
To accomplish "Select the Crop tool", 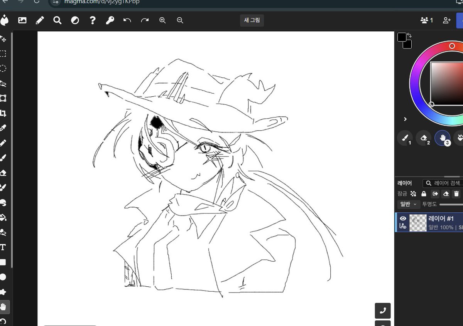I will click(3, 113).
